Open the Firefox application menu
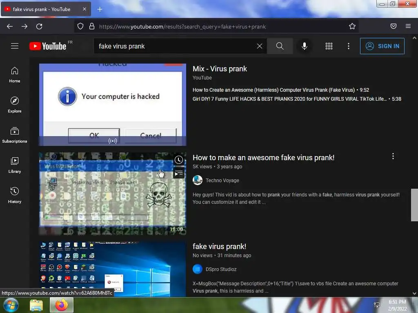418x313 pixels. coord(408,26)
